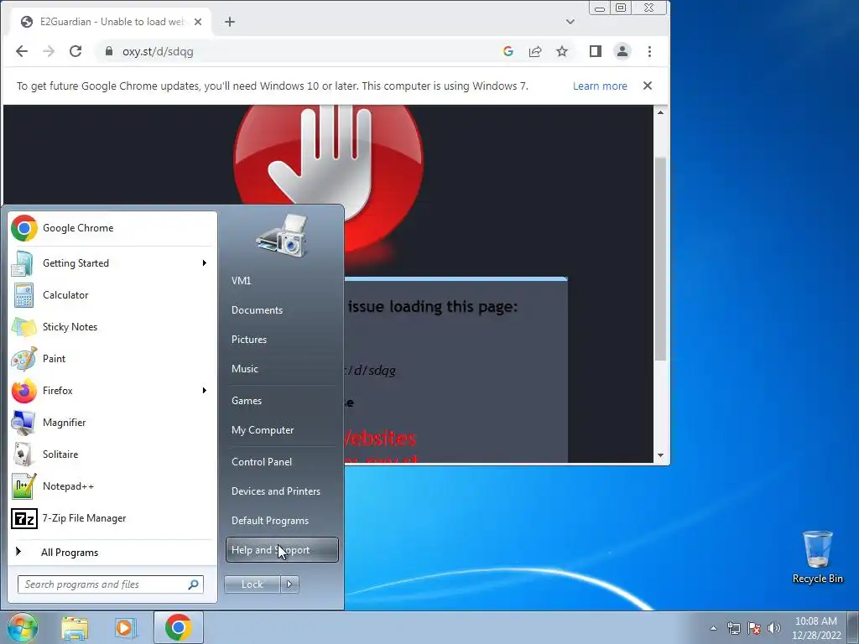Click the Start menu search magnifier

194,584
